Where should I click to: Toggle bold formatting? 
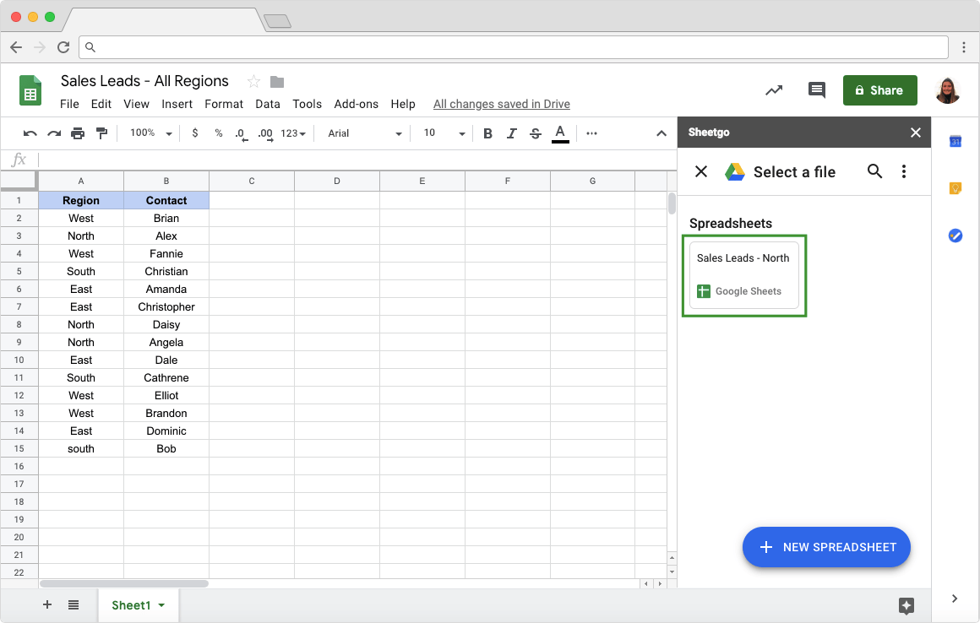487,133
